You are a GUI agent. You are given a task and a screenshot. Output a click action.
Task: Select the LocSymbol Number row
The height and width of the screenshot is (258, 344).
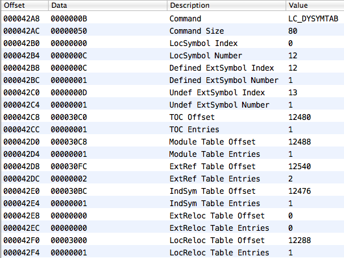pyautogui.click(x=173, y=56)
